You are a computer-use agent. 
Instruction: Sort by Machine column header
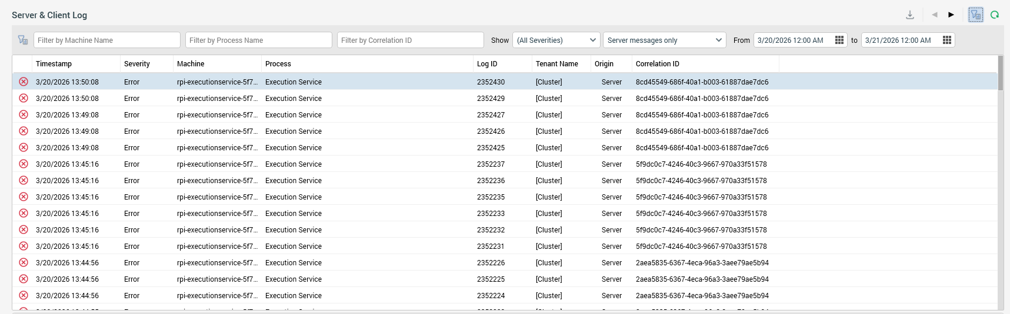tap(217, 64)
